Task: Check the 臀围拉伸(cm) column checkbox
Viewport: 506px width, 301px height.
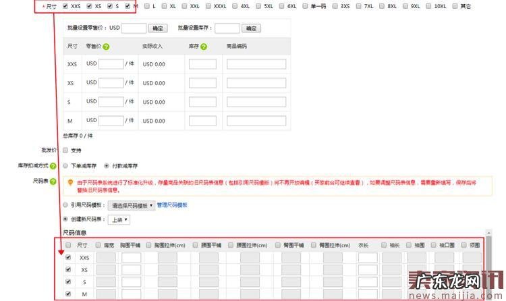Action: (313, 245)
